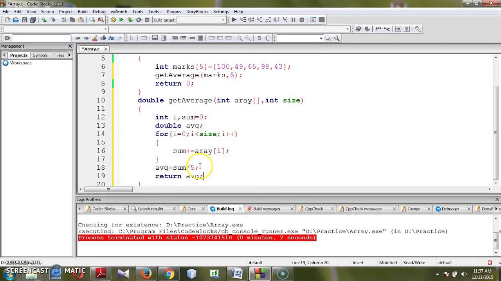Screen dimensions: 501x281
Task: Start the debugger with Debug/Continue
Action: pos(234,20)
